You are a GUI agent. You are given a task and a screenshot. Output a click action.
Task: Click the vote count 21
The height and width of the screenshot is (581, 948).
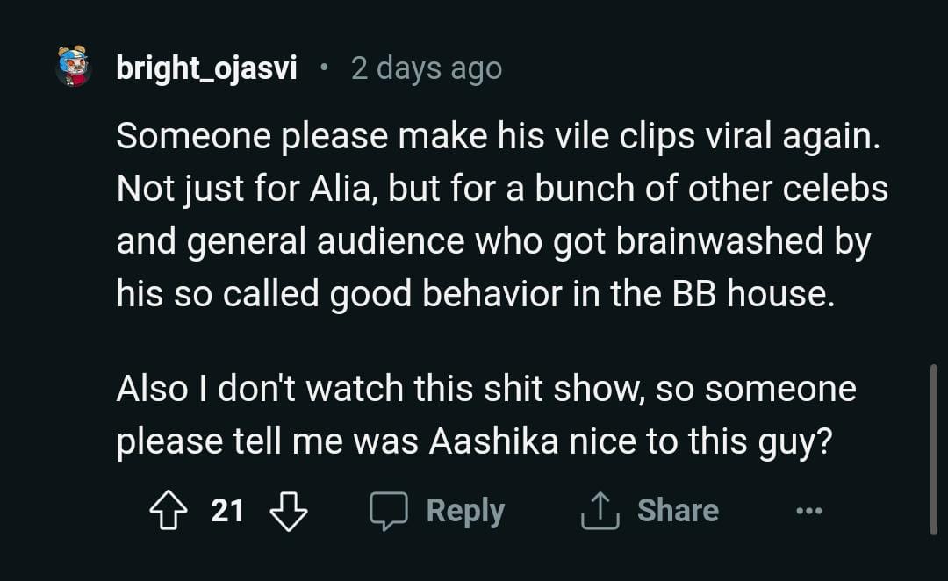(x=228, y=511)
